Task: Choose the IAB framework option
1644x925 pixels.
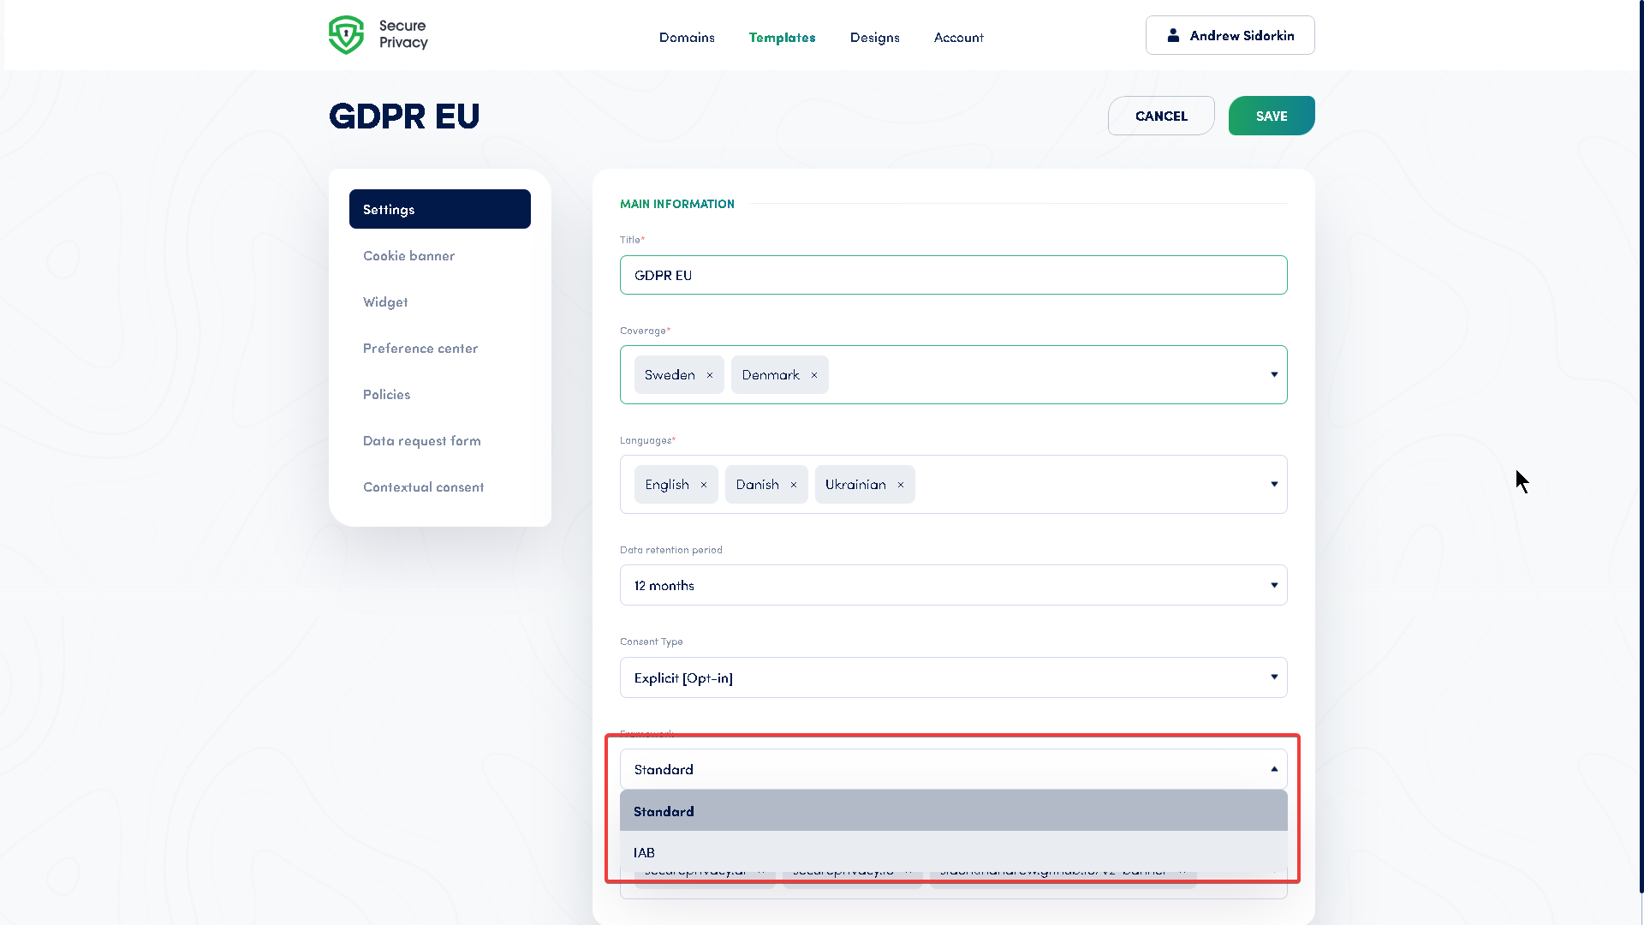Action: pos(953,852)
